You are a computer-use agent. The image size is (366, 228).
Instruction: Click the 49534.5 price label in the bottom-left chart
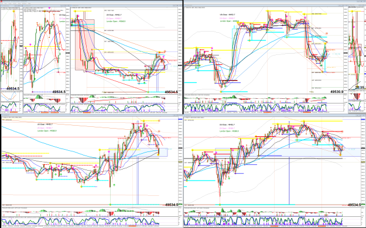[x=172, y=205]
